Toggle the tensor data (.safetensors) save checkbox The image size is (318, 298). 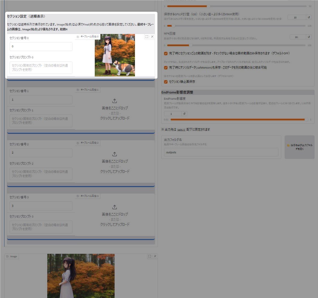[x=166, y=68]
